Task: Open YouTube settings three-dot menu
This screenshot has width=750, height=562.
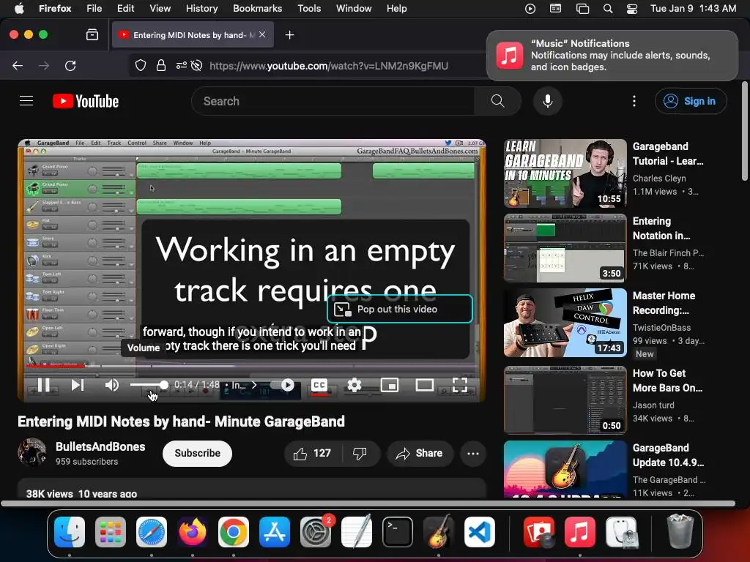Action: pos(634,101)
